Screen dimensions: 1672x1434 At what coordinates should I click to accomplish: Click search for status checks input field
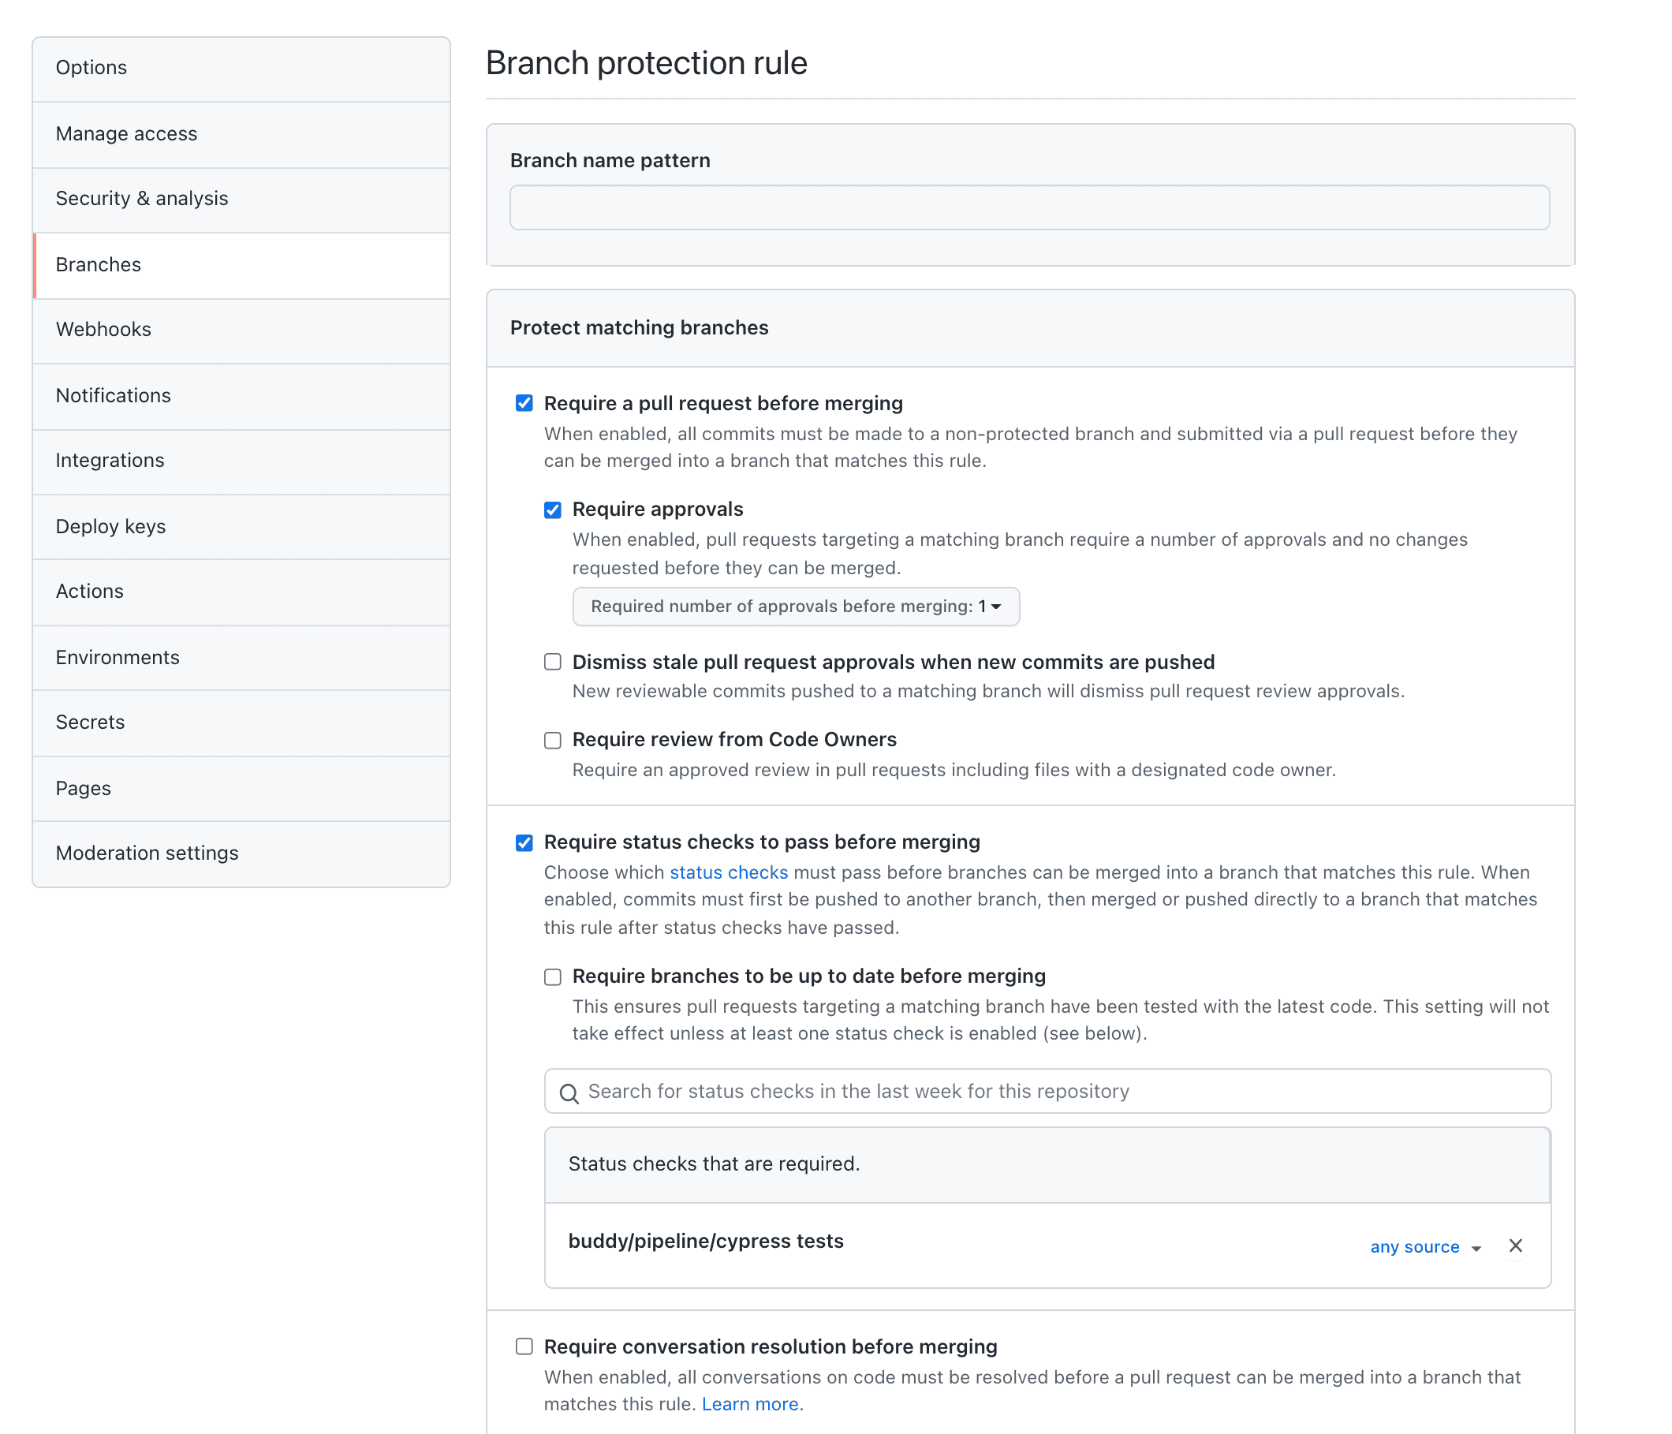pos(1047,1090)
